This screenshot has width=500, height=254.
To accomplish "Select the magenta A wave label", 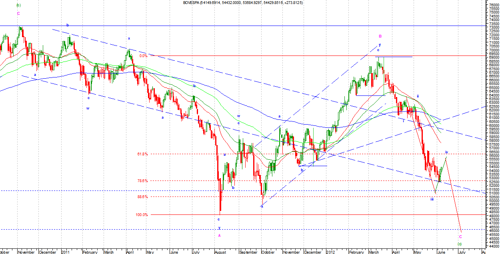I will pyautogui.click(x=219, y=236).
